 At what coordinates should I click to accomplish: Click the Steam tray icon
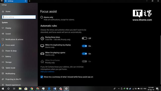click(130, 89)
